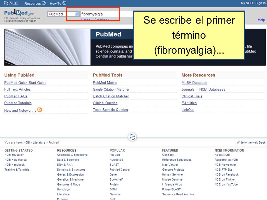Image resolution: width=267 pixels, height=200 pixels.
Task: Open Data & Software
Action: [68, 160]
